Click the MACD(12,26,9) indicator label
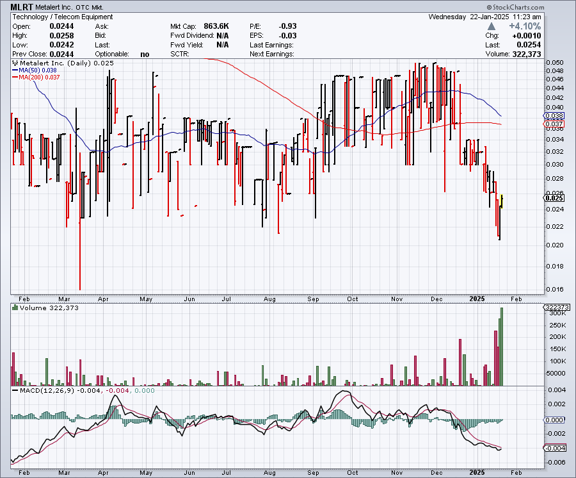Viewport: 576px width, 478px height. click(x=47, y=390)
